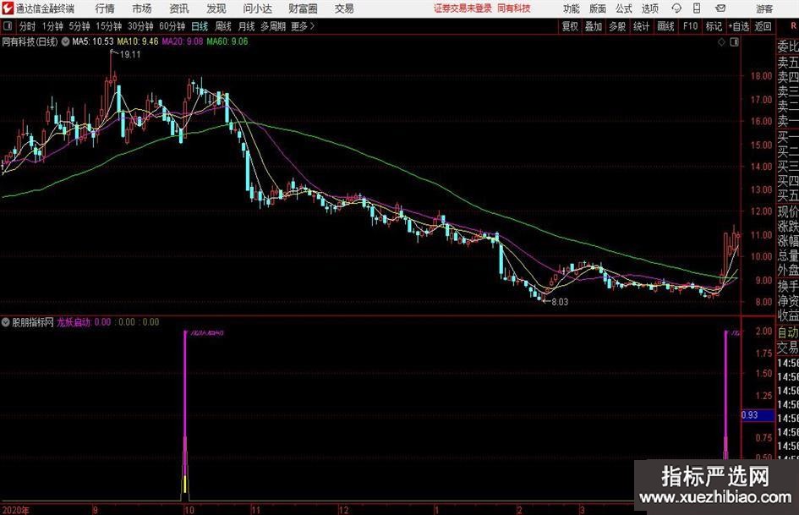Click the 8.03 low price marker

tap(560, 302)
